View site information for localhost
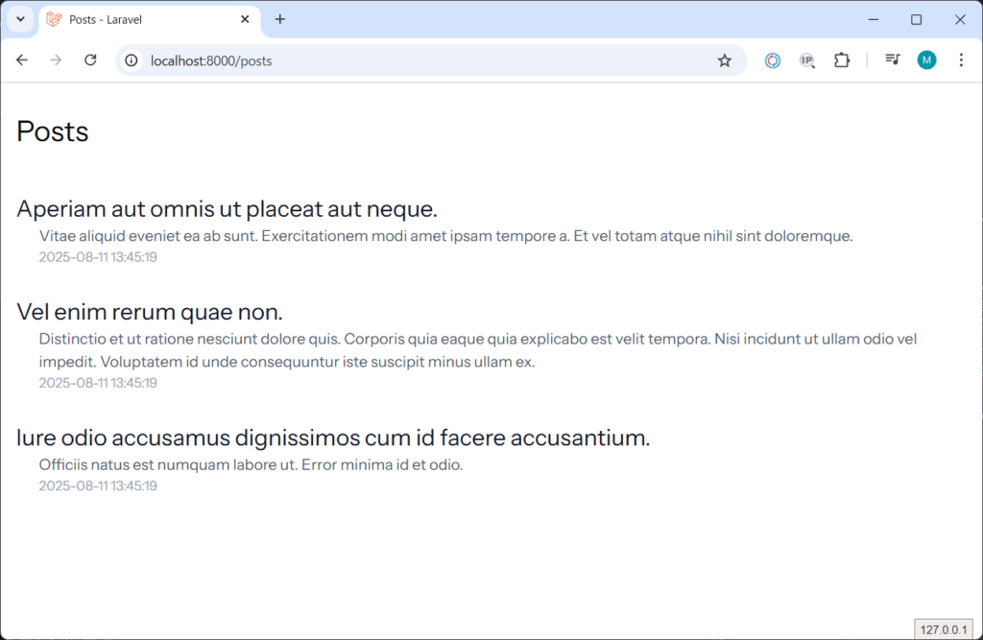 132,60
